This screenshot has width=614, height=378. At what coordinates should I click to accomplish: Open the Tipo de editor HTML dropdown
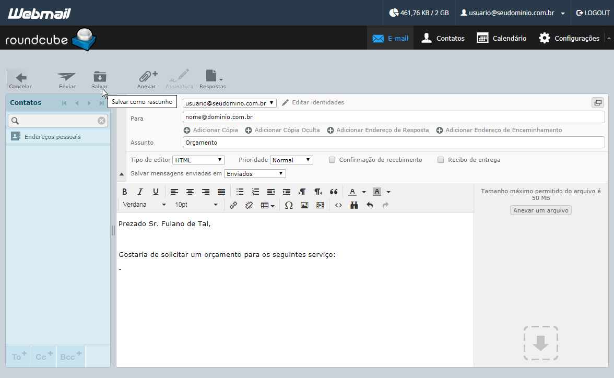(198, 160)
